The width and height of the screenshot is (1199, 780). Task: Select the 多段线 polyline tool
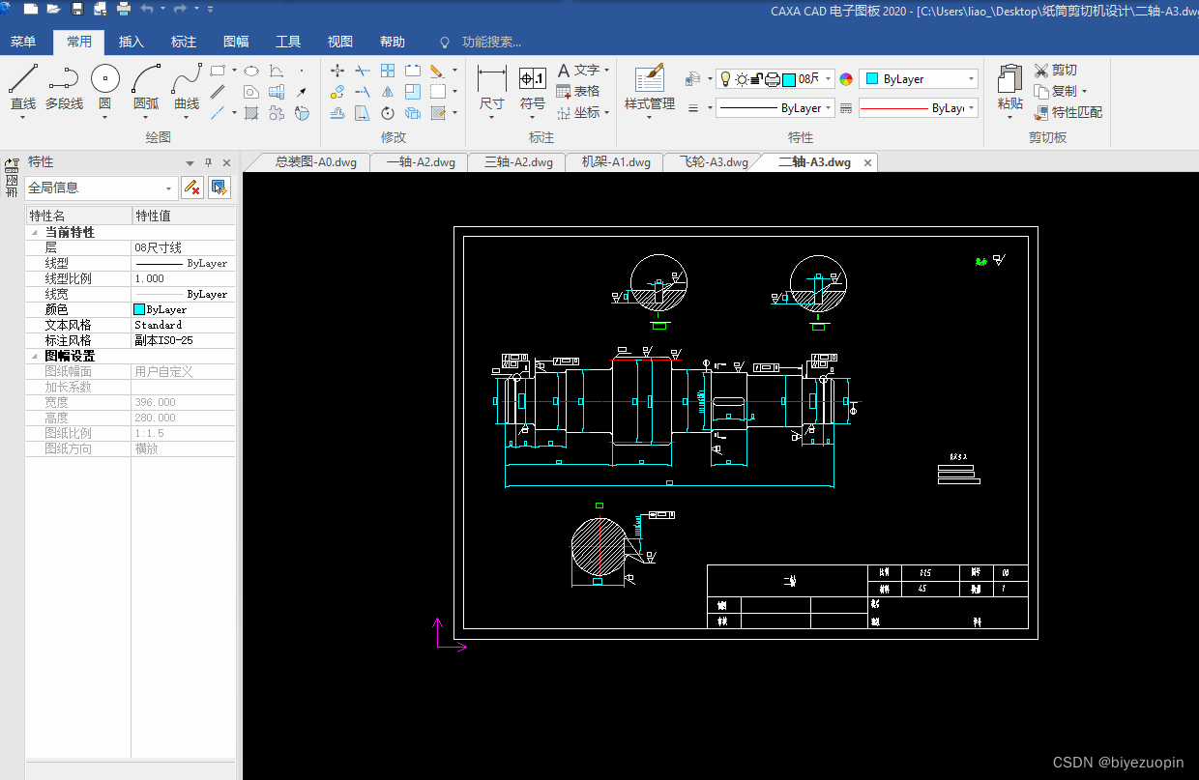[x=64, y=87]
